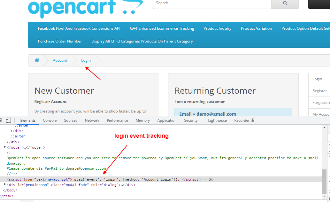Viewport: 330px width, 202px height.
Task: Open the Product Variation menu item
Action: pos(256,28)
